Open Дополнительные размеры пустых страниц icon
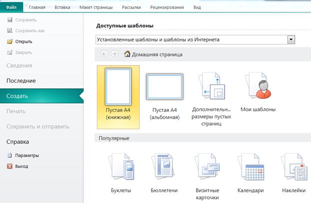The height and width of the screenshot is (203, 311). tap(211, 85)
